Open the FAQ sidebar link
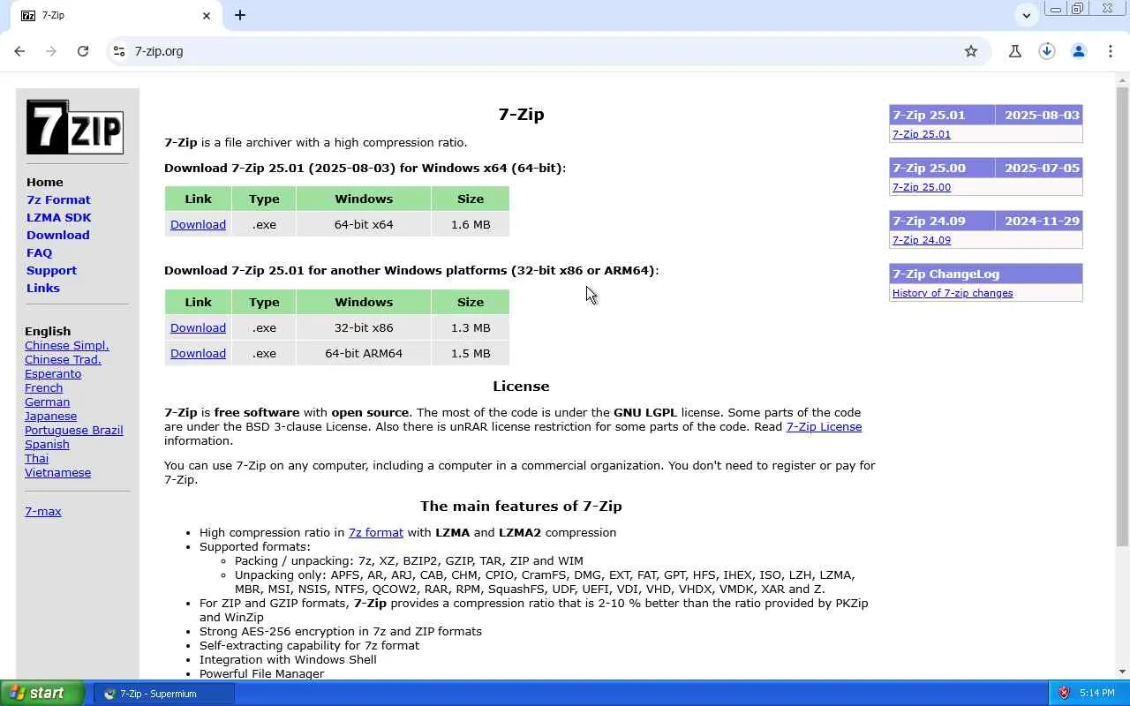Viewport: 1130px width, 706px height. coord(40,252)
